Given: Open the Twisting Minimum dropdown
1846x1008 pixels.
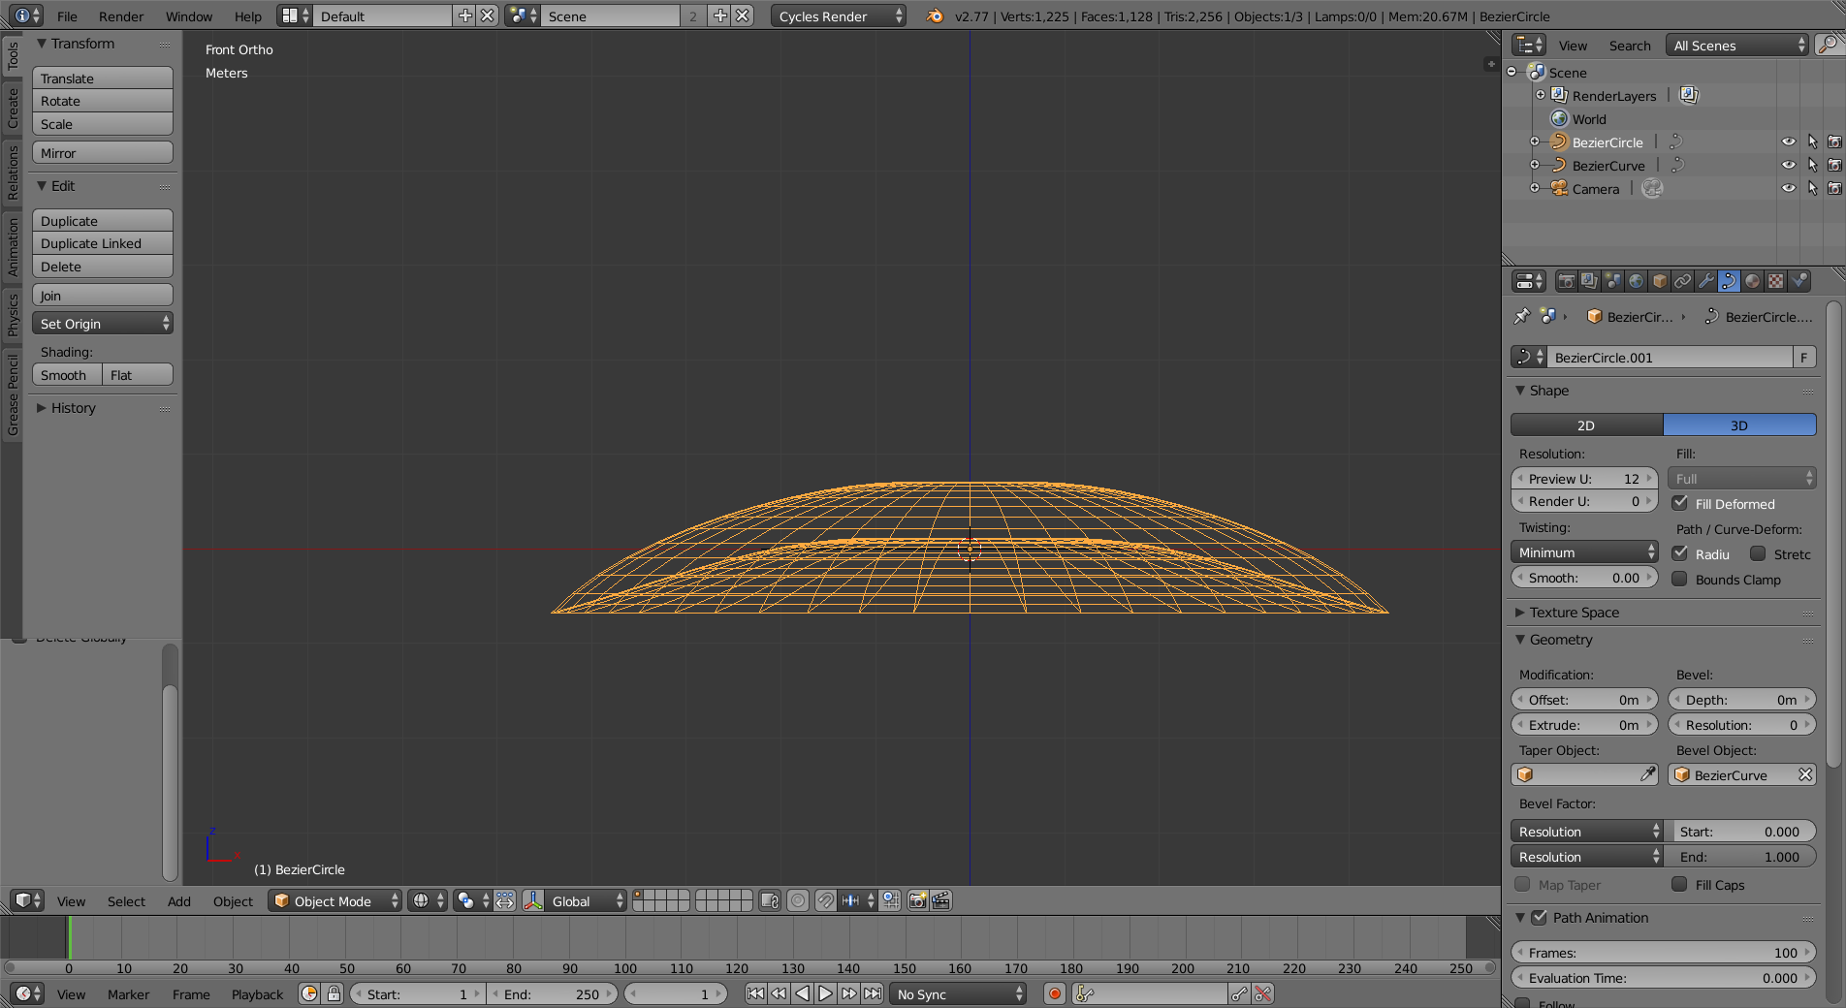Looking at the screenshot, I should 1584,552.
